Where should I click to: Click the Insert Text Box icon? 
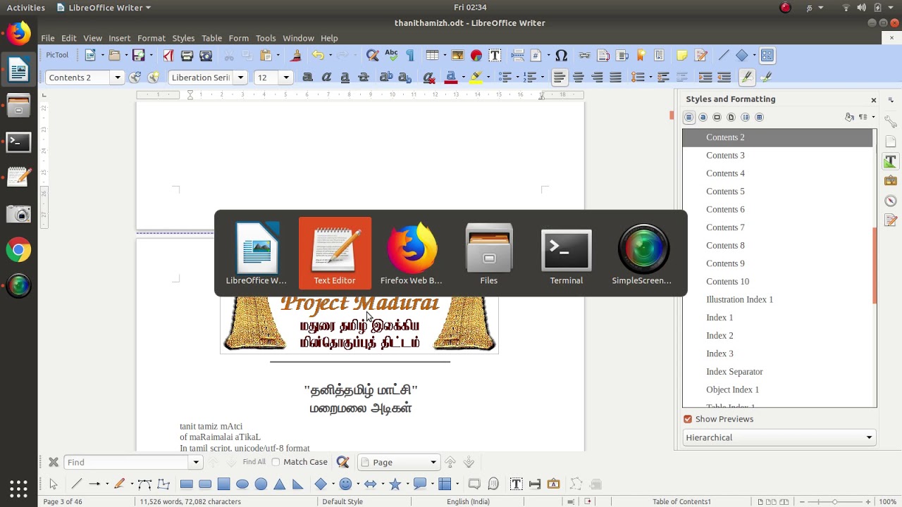click(495, 56)
